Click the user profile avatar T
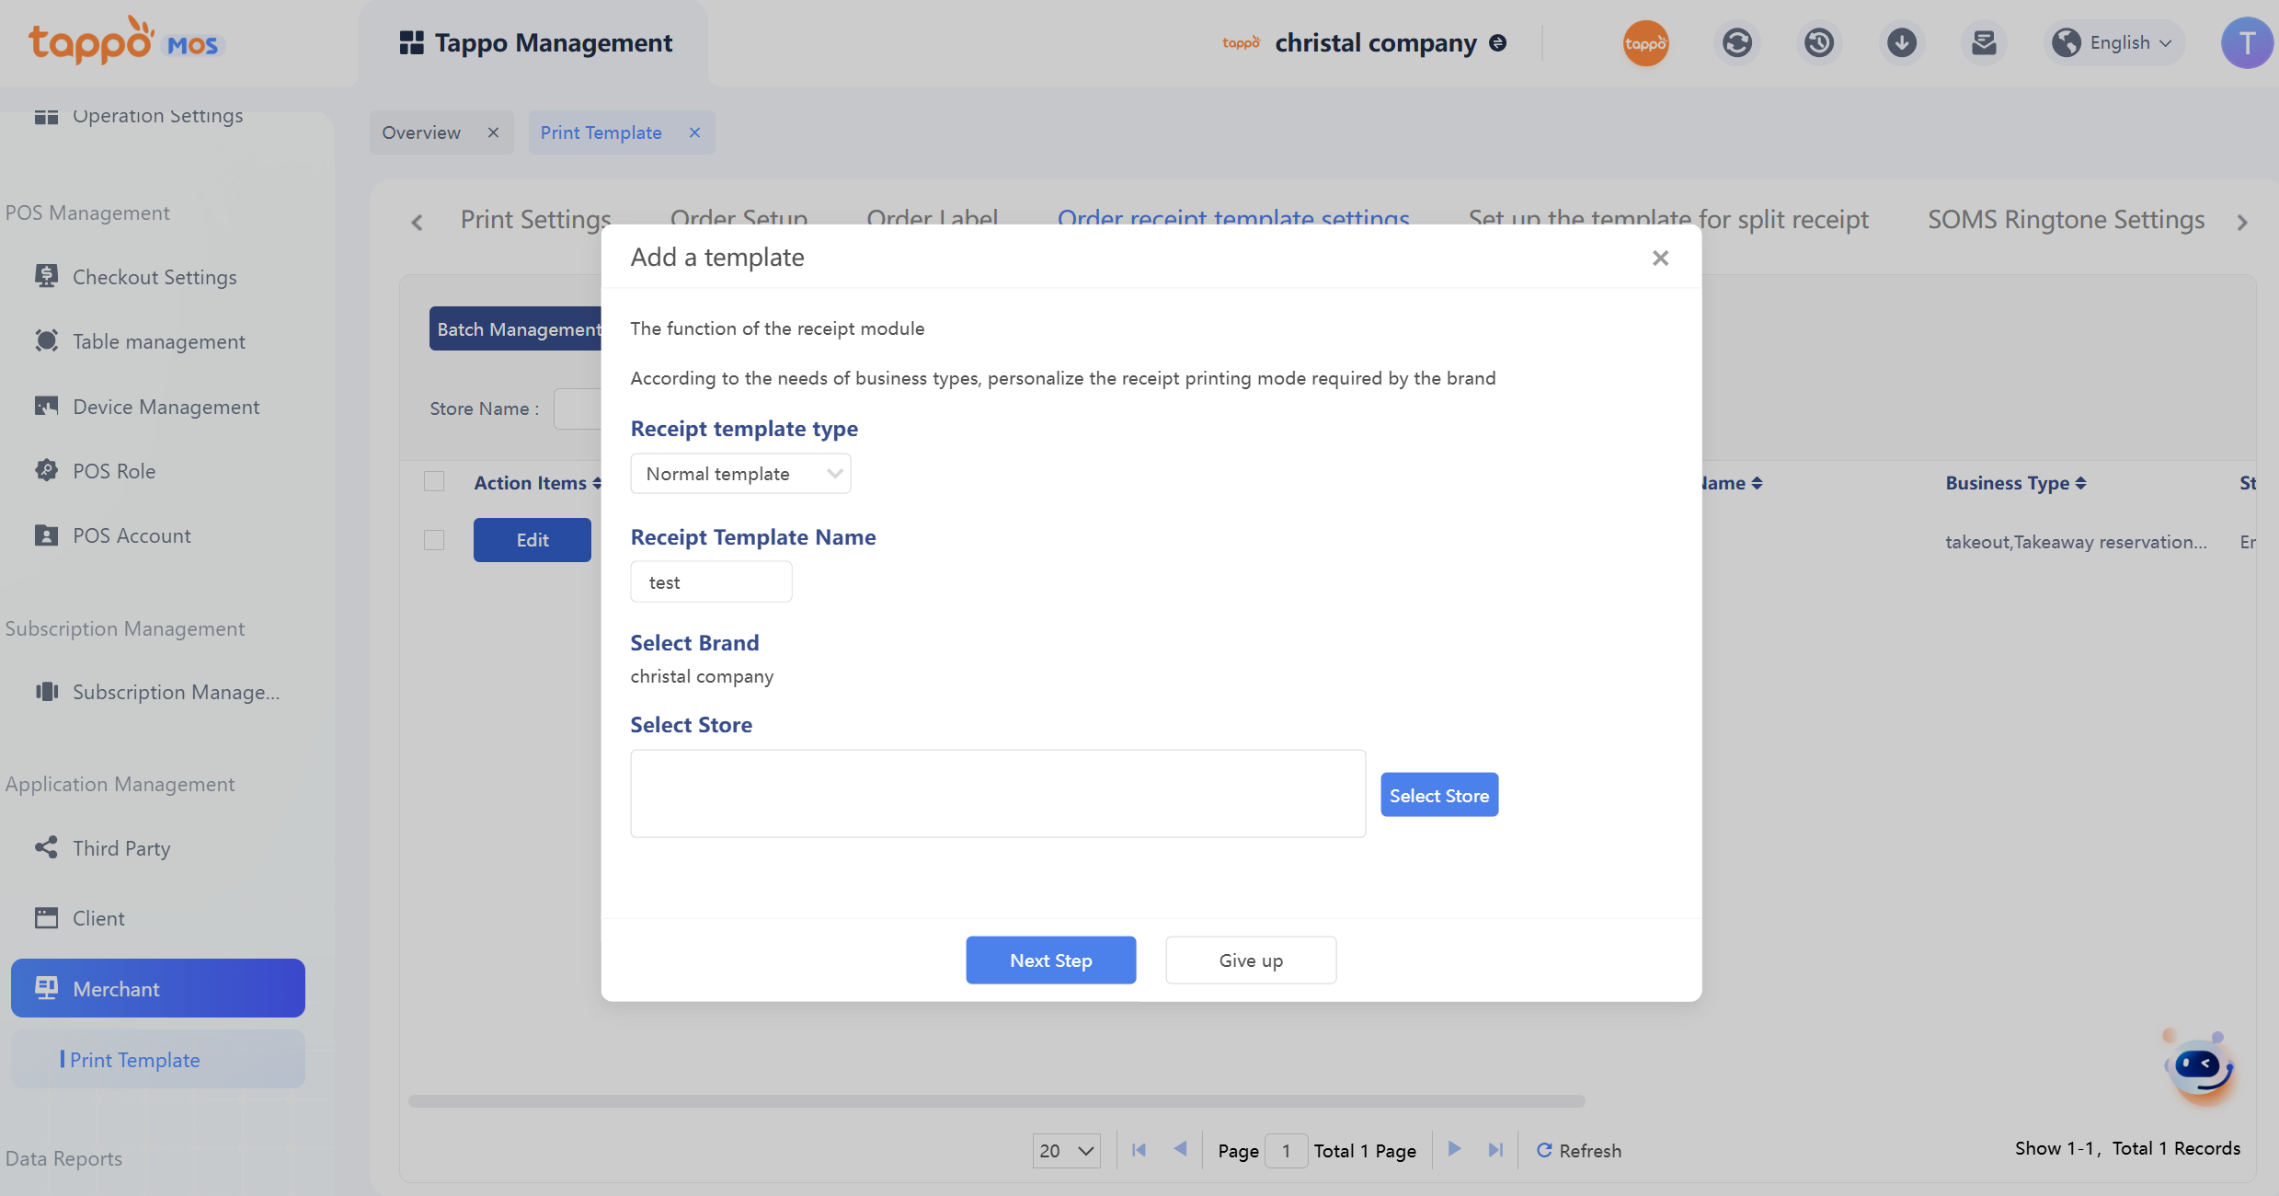2279x1196 pixels. click(2246, 43)
